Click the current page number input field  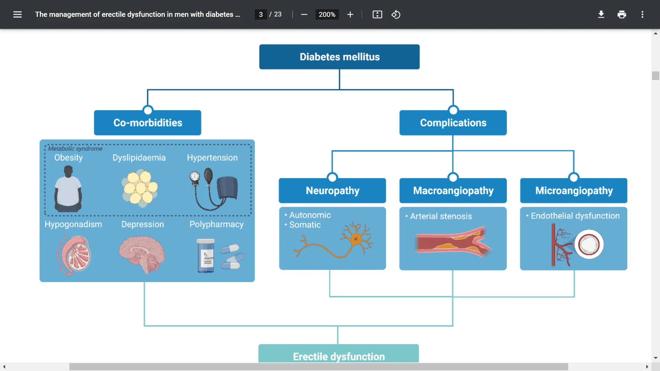261,14
